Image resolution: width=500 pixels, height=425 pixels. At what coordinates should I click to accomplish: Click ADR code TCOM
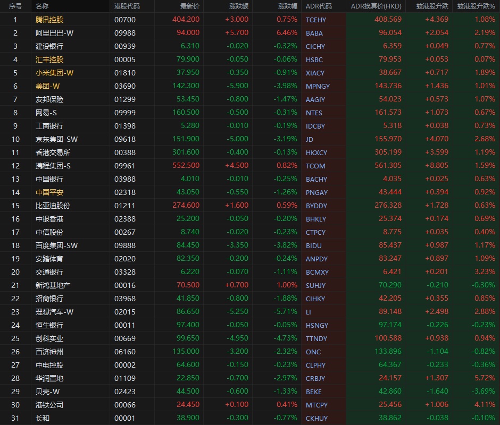pos(315,166)
